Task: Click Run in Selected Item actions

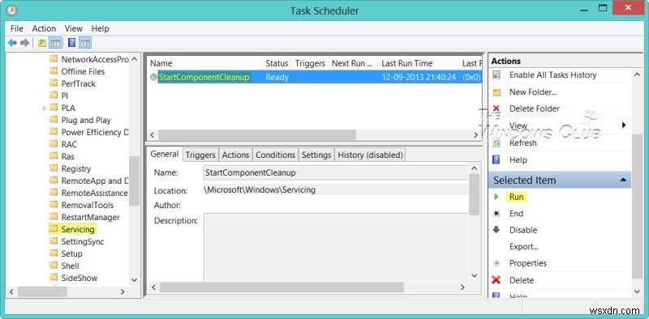Action: click(516, 197)
